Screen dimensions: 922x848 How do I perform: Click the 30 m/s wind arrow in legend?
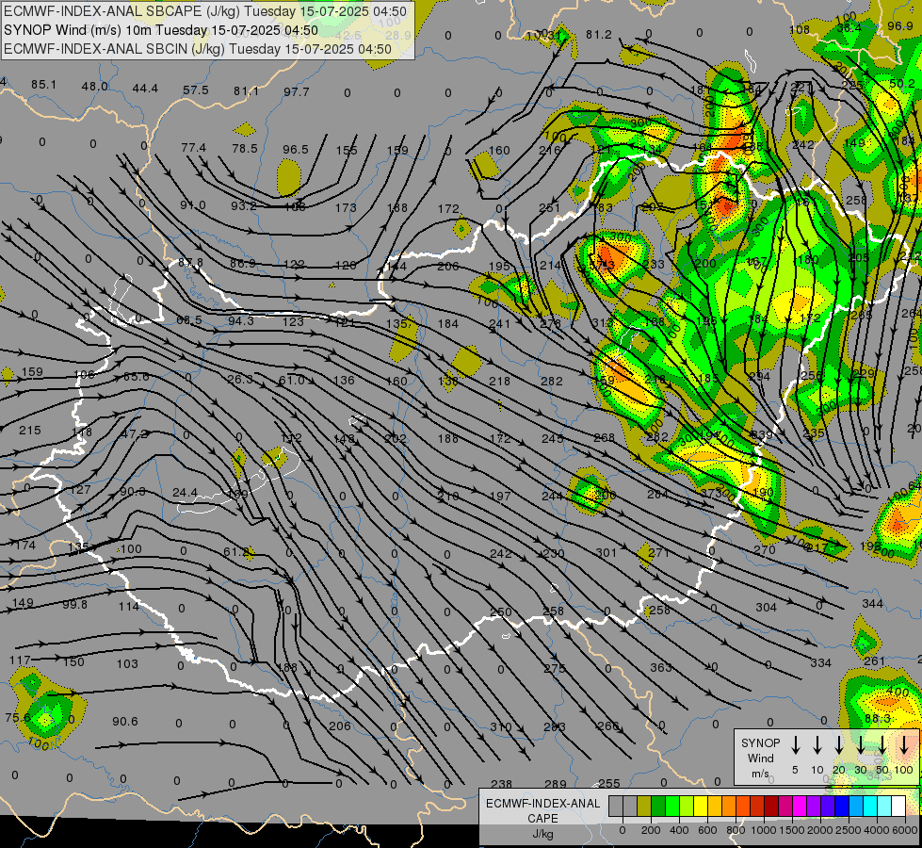861,744
